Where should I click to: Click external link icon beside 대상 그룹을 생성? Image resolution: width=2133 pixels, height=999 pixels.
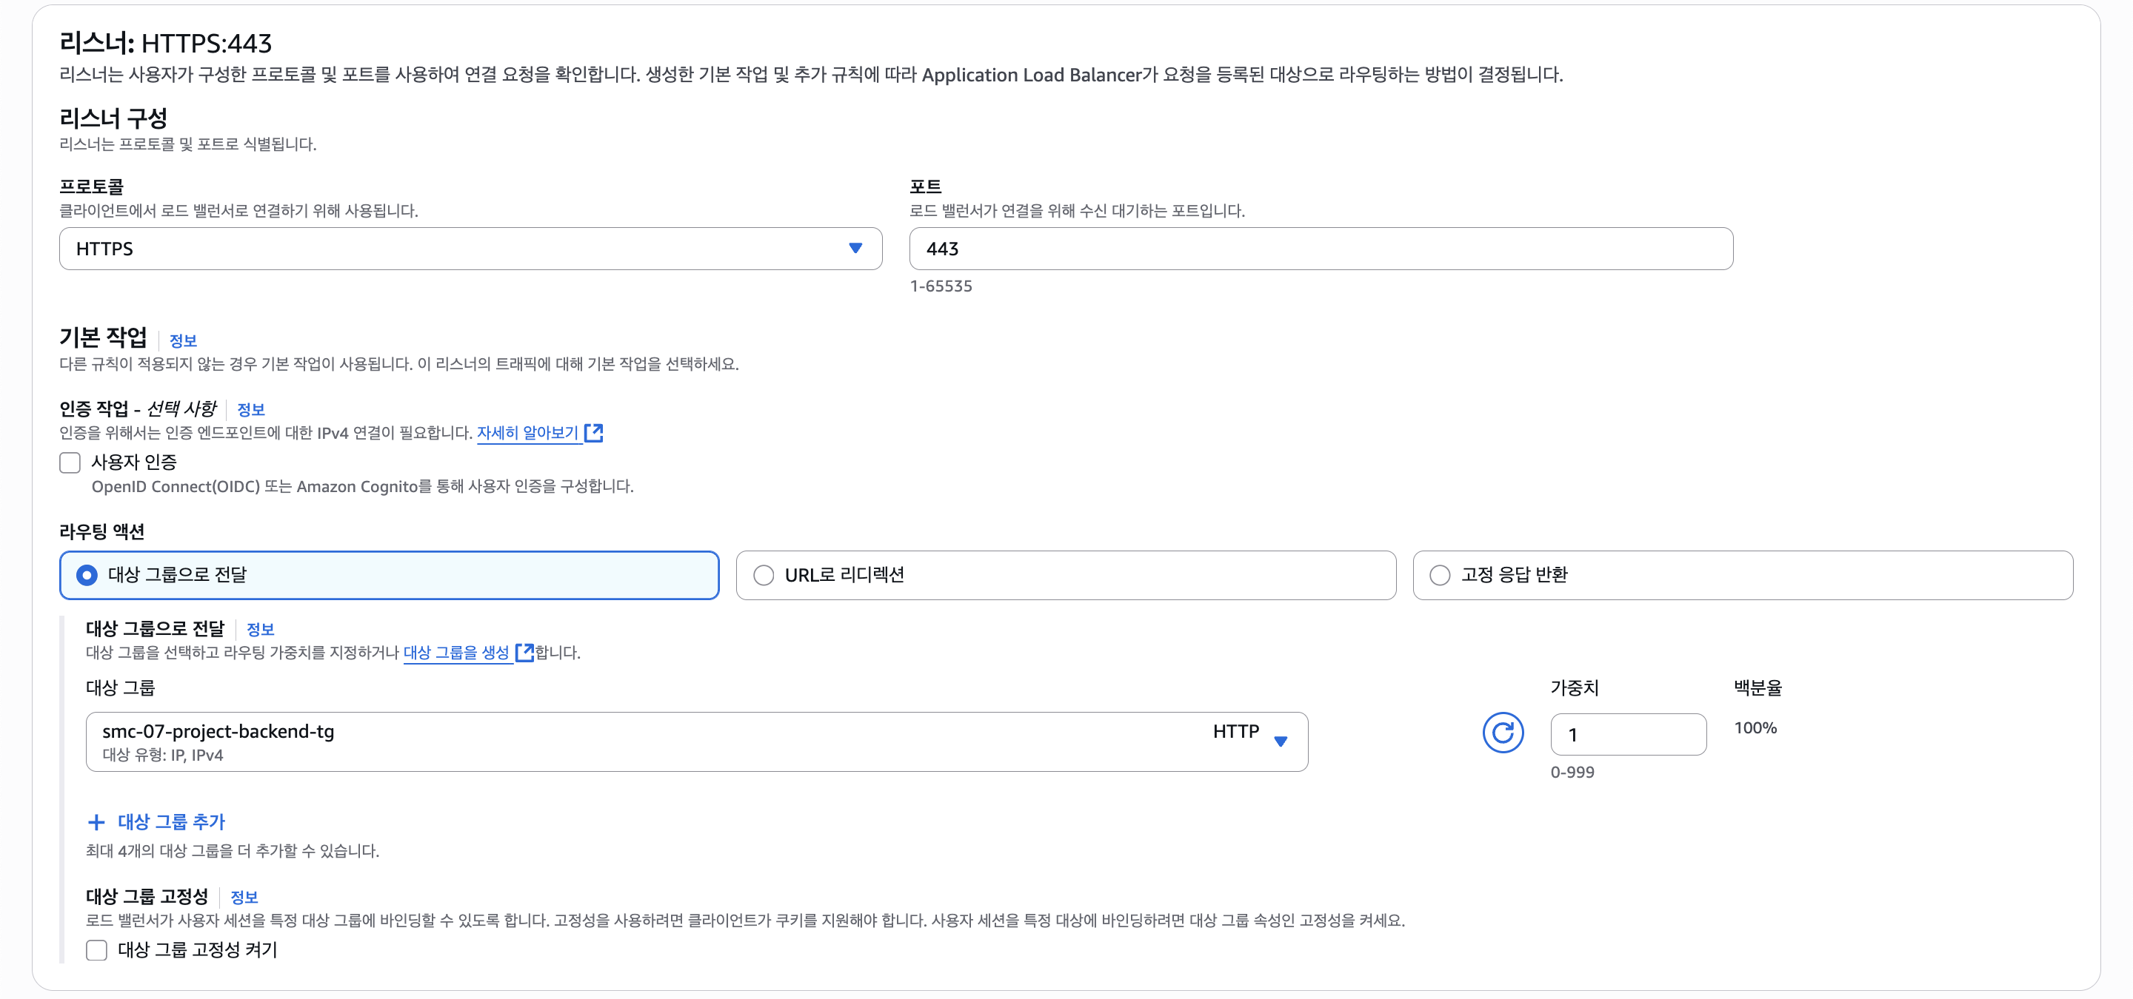pyautogui.click(x=524, y=653)
